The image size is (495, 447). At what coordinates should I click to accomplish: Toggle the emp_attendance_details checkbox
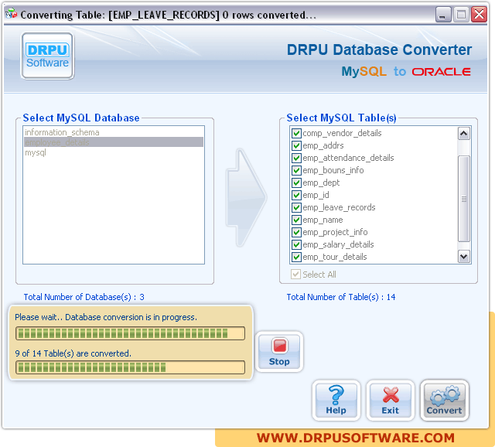pos(296,158)
